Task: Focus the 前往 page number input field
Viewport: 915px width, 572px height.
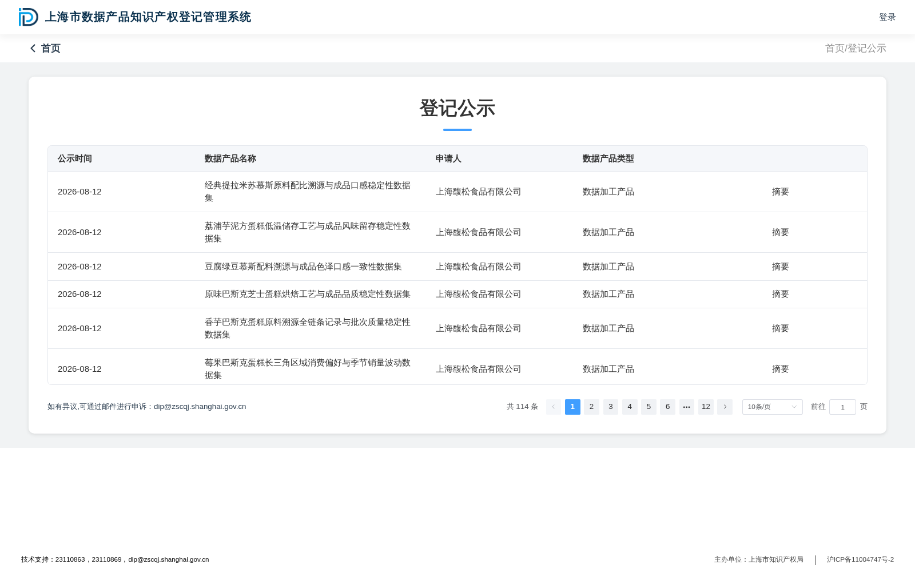Action: point(842,407)
